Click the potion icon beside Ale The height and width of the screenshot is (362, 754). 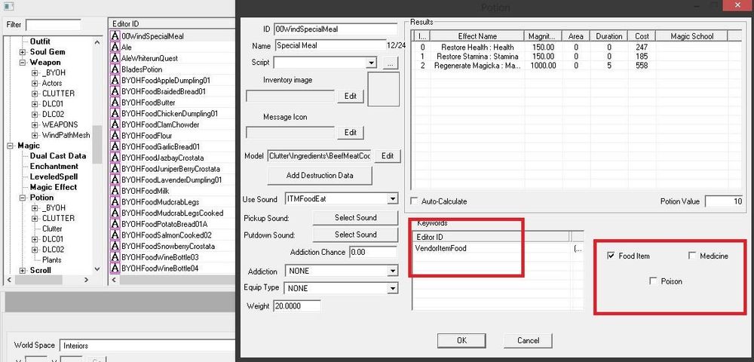coord(115,47)
